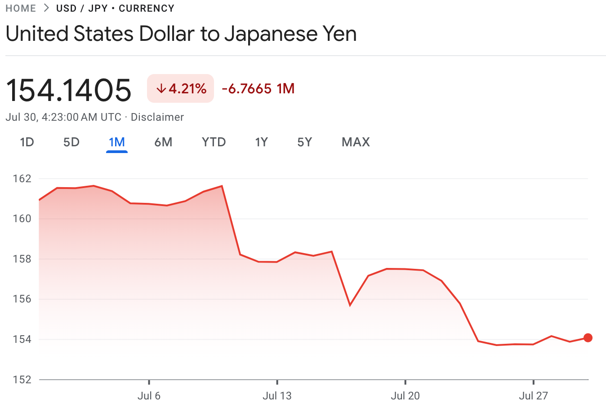Go to the HOME breadcrumb link
This screenshot has height=412, width=606.
click(21, 8)
